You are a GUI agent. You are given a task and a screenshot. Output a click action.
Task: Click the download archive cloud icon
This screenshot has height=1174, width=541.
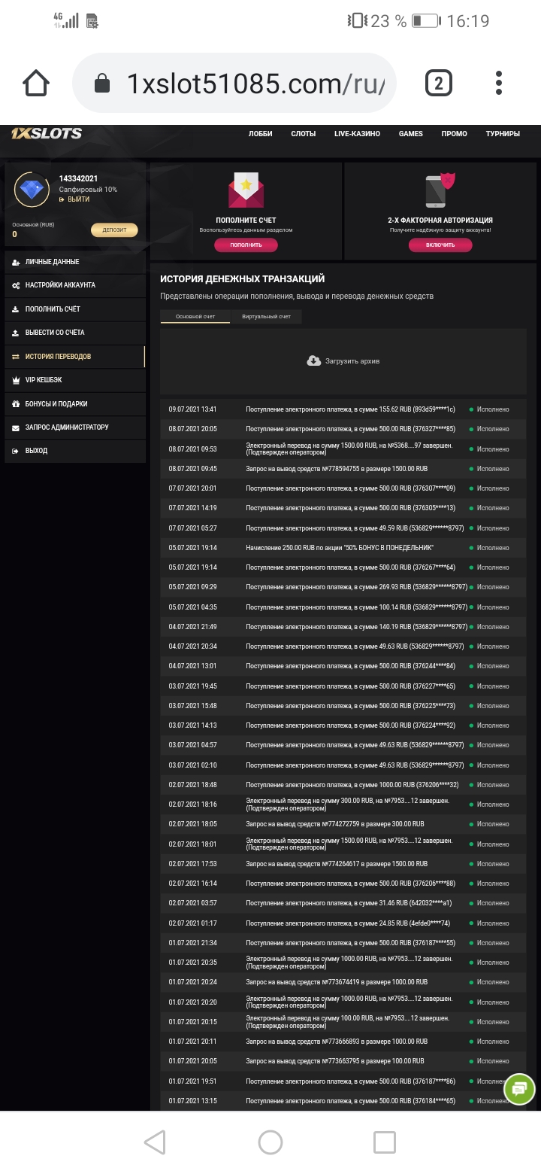click(314, 361)
